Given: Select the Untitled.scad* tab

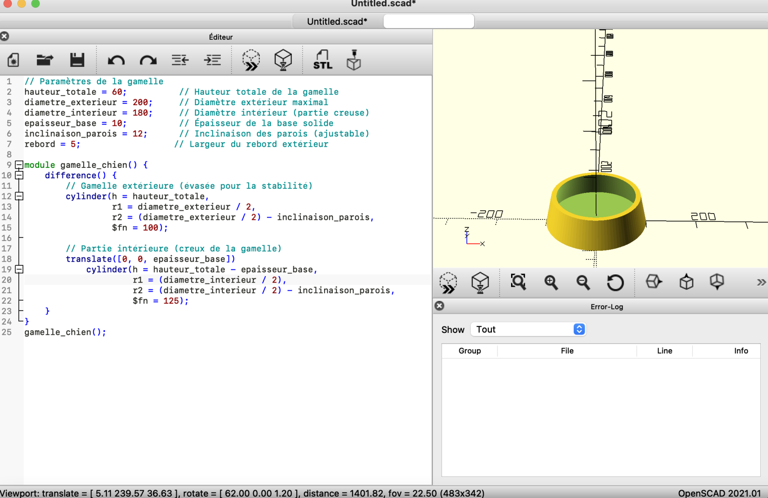Looking at the screenshot, I should click(x=337, y=21).
